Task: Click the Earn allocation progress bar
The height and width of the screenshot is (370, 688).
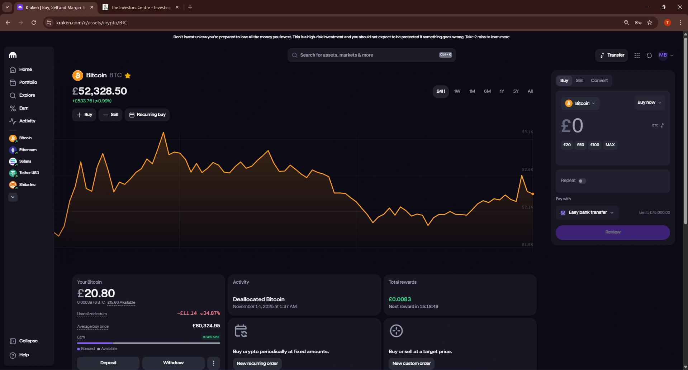Action: [148, 343]
